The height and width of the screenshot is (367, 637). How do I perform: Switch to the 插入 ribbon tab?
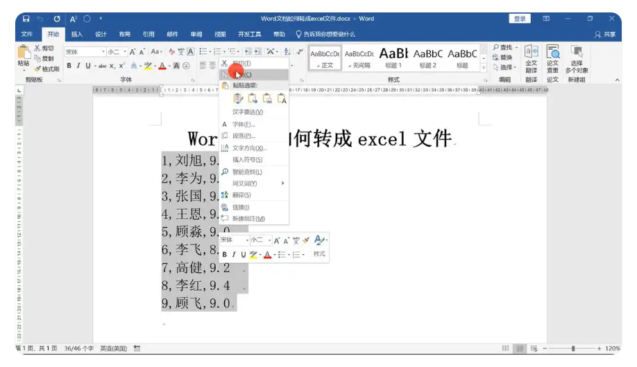coord(77,34)
